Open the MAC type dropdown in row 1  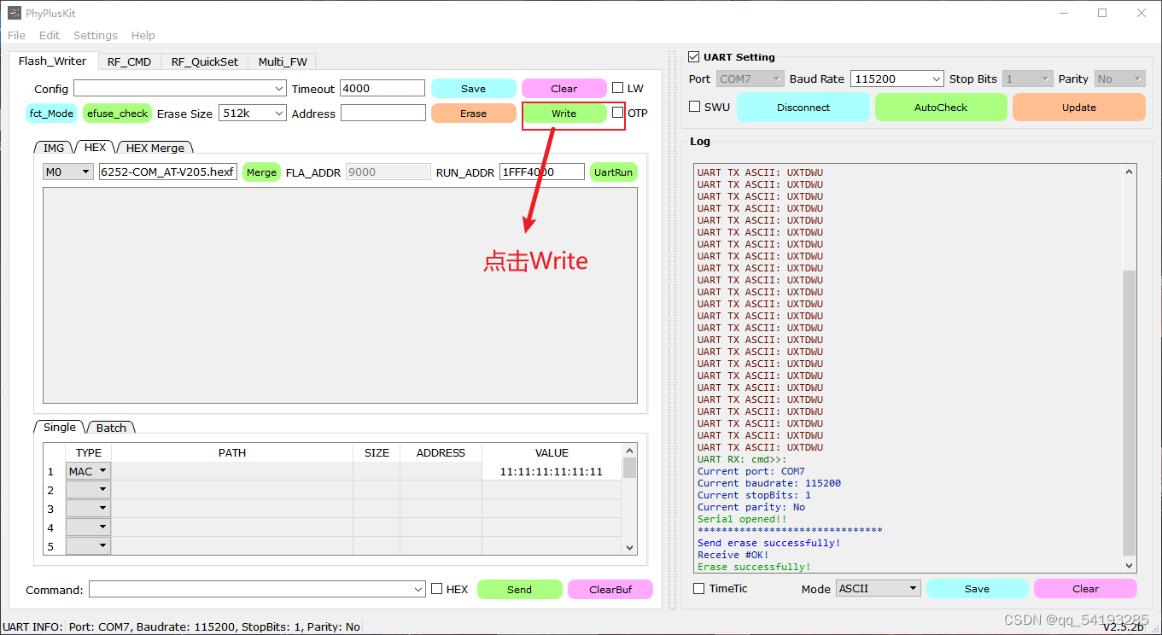(x=89, y=471)
